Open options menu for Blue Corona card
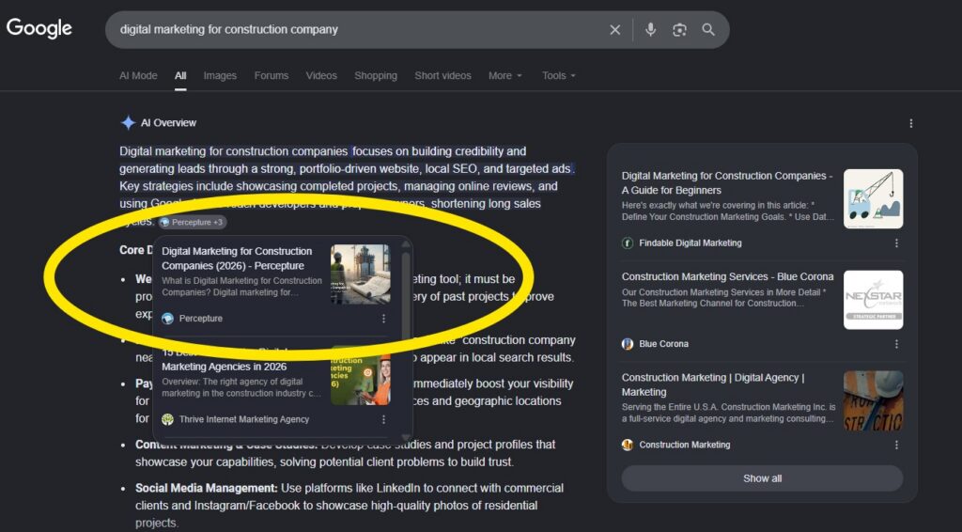The height and width of the screenshot is (532, 962). [x=896, y=344]
